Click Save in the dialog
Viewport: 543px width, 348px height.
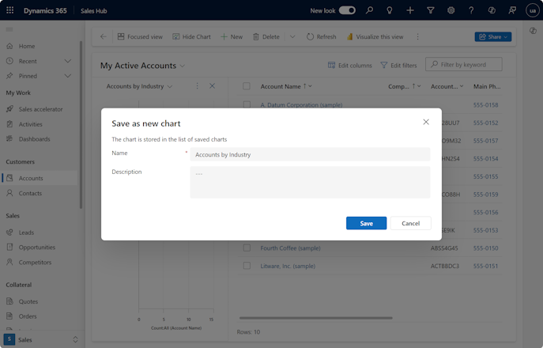tap(366, 223)
